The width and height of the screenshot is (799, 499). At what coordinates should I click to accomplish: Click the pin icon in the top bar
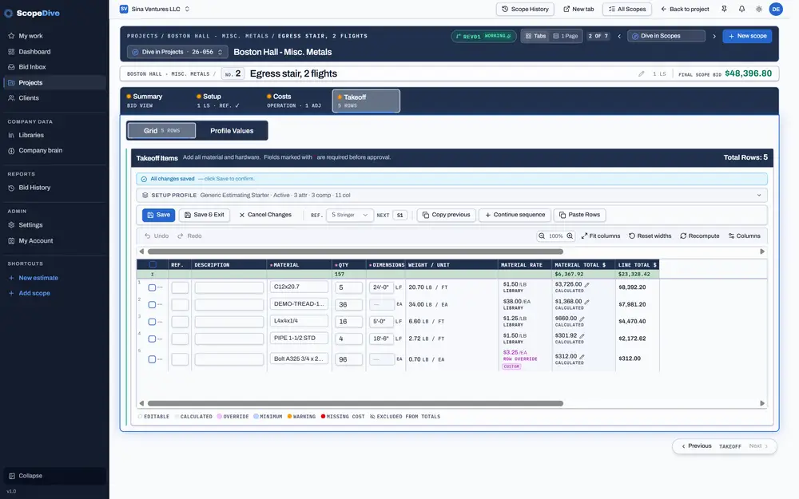724,9
